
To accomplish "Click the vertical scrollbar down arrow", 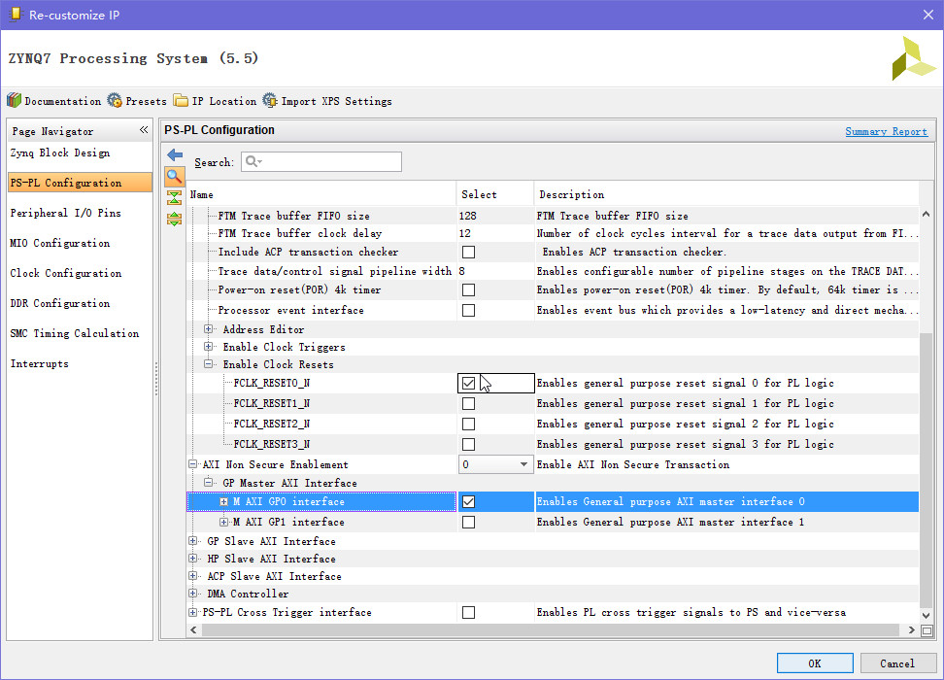I will pyautogui.click(x=926, y=615).
